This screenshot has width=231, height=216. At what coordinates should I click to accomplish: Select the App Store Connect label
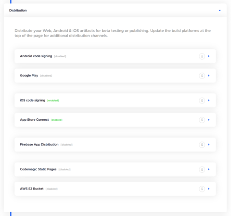coord(34,120)
